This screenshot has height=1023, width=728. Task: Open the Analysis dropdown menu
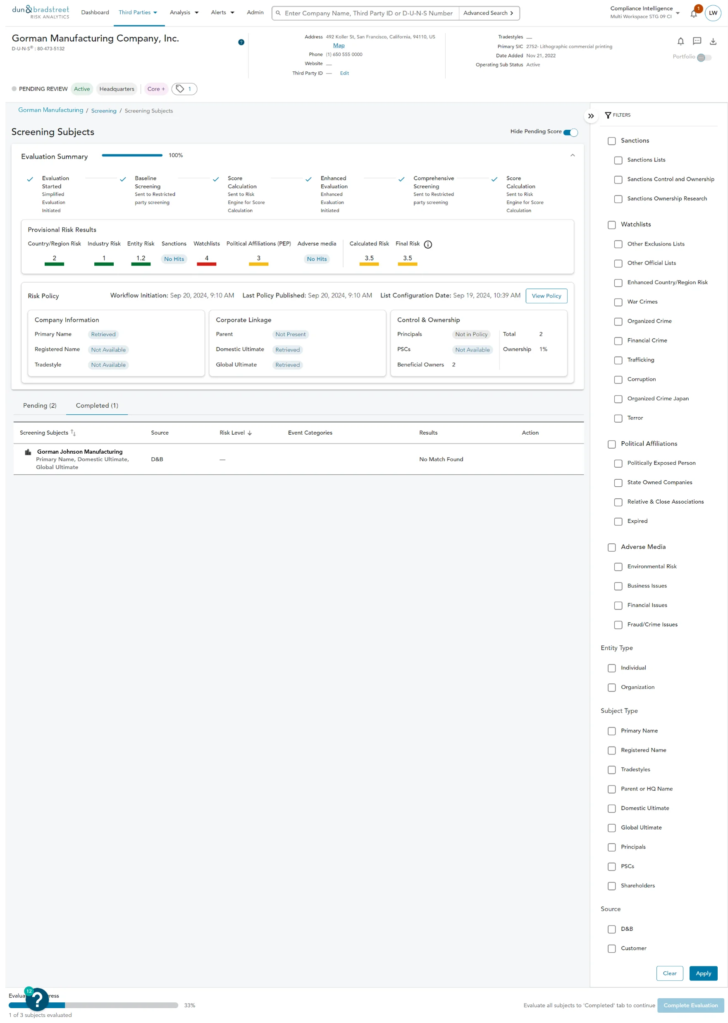click(184, 12)
